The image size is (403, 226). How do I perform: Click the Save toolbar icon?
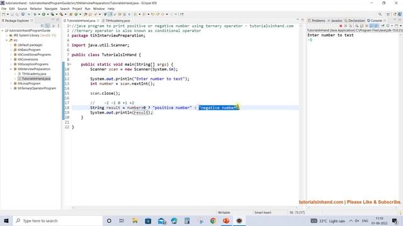pos(12,14)
